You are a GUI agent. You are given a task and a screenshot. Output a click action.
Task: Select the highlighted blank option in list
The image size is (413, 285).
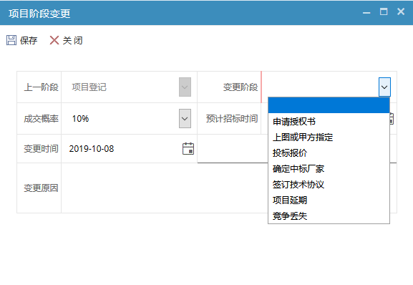[329, 105]
